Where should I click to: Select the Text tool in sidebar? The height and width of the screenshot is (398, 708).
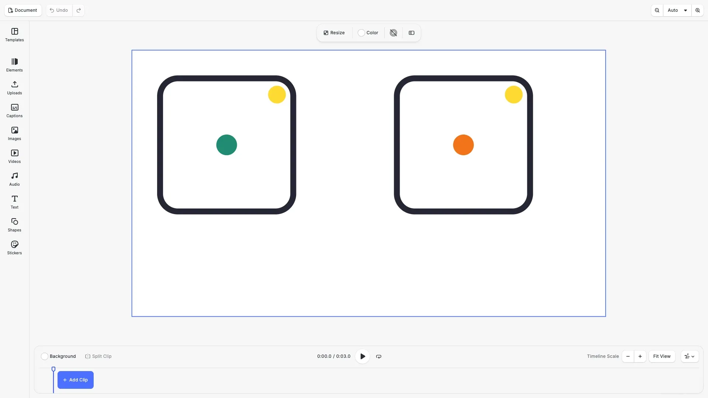tap(14, 202)
